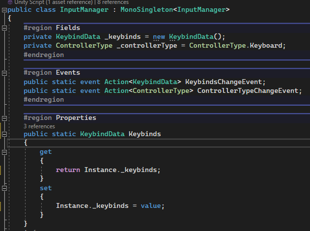
Task: Collapse the Properties region
Action: (4, 118)
